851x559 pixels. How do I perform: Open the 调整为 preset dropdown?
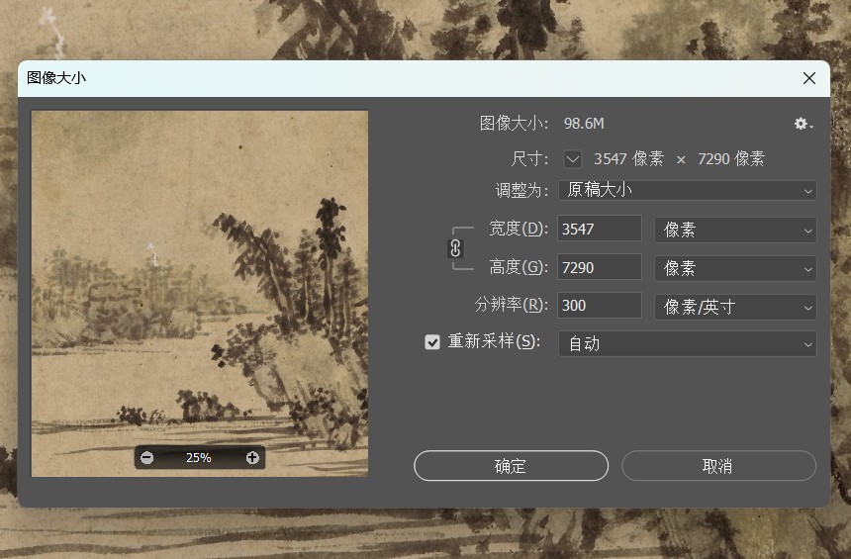tap(687, 191)
